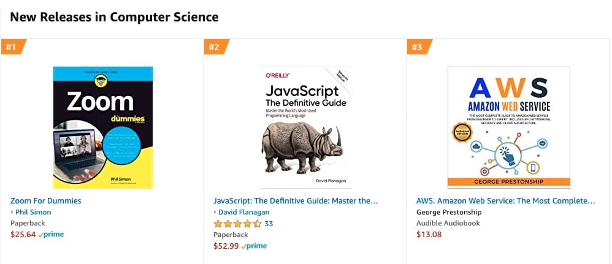
Task: Open the Zoom For Dummies cover image
Action: (103, 127)
